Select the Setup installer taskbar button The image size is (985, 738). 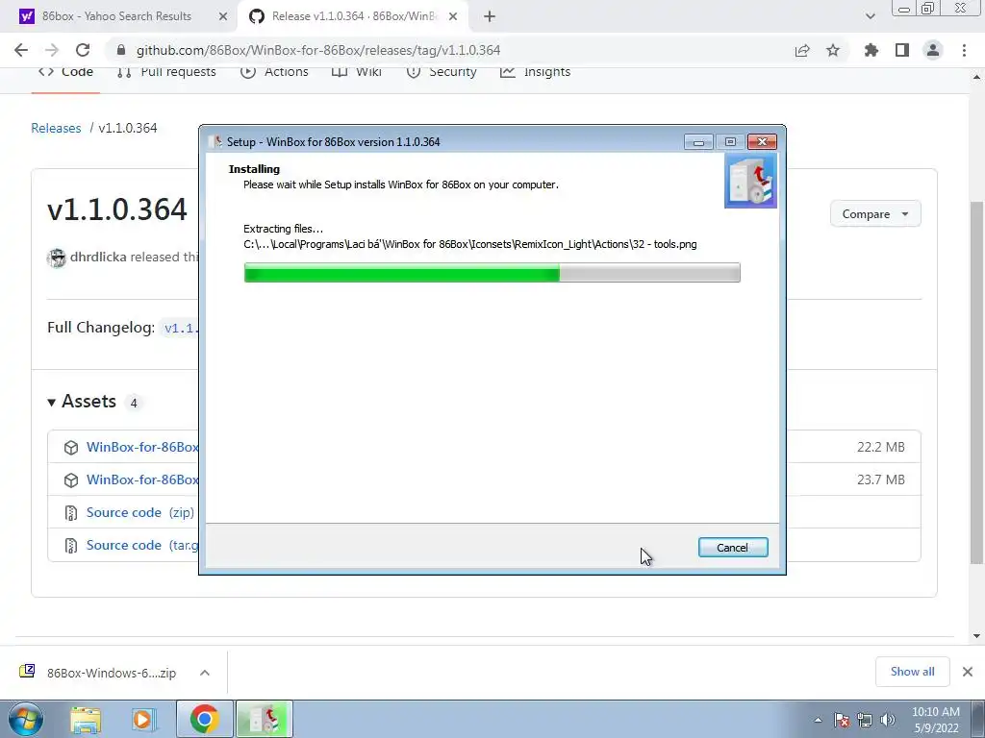click(264, 719)
